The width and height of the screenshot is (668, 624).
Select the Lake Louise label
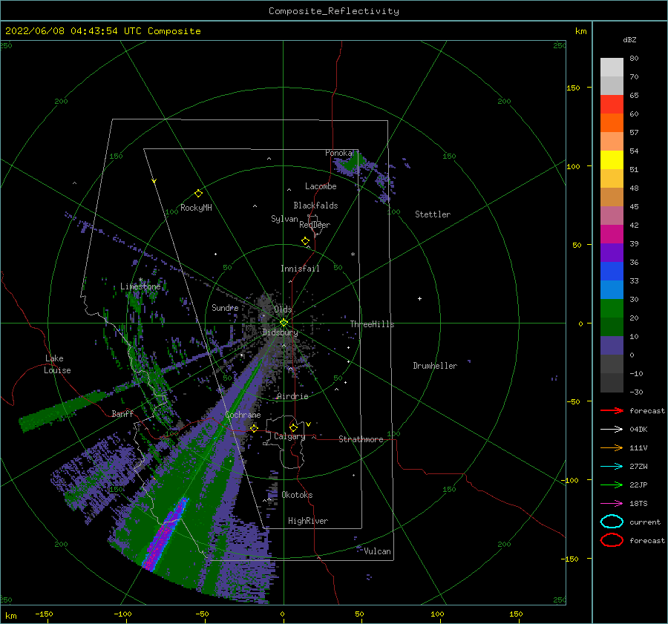coord(57,364)
